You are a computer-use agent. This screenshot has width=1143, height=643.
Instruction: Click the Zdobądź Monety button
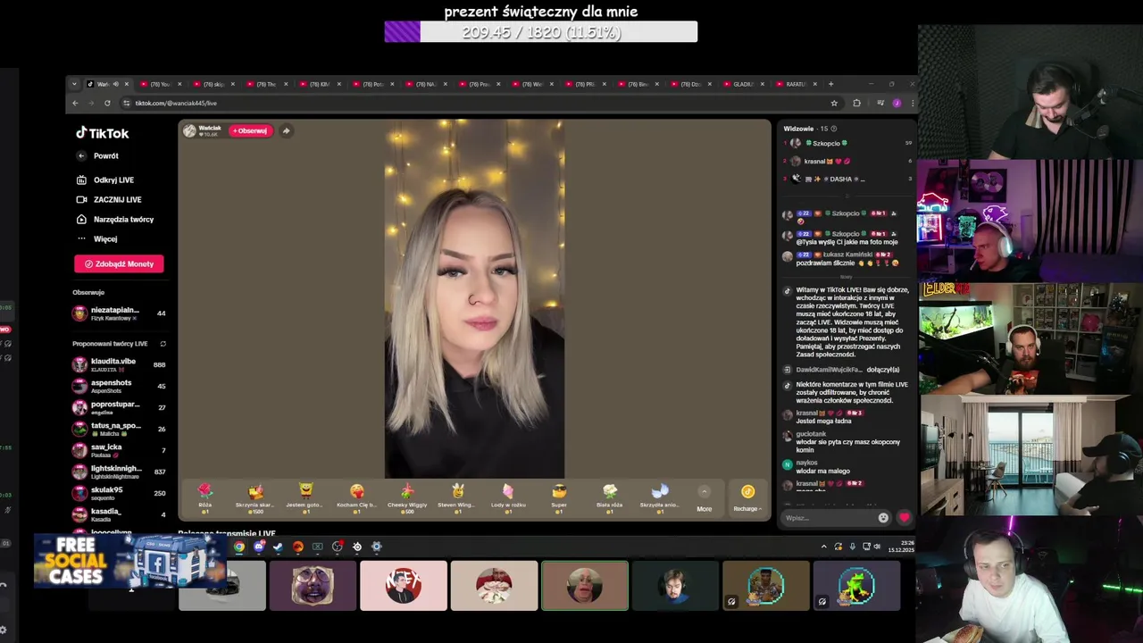(x=119, y=263)
